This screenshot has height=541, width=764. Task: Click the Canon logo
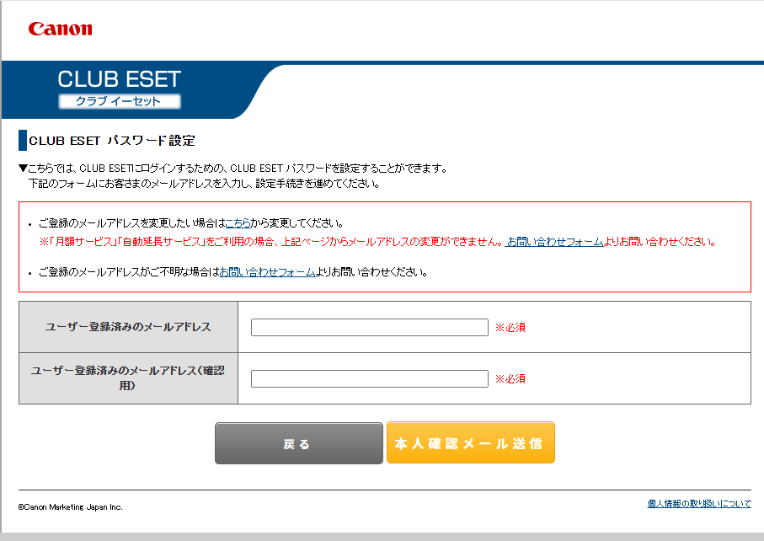point(60,29)
